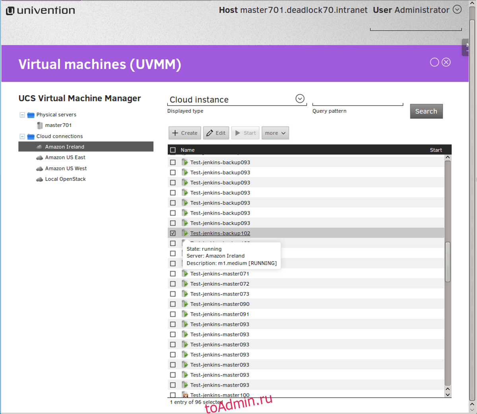Image resolution: width=477 pixels, height=414 pixels.
Task: Toggle the select-all checkbox in Name header
Action: coord(173,150)
